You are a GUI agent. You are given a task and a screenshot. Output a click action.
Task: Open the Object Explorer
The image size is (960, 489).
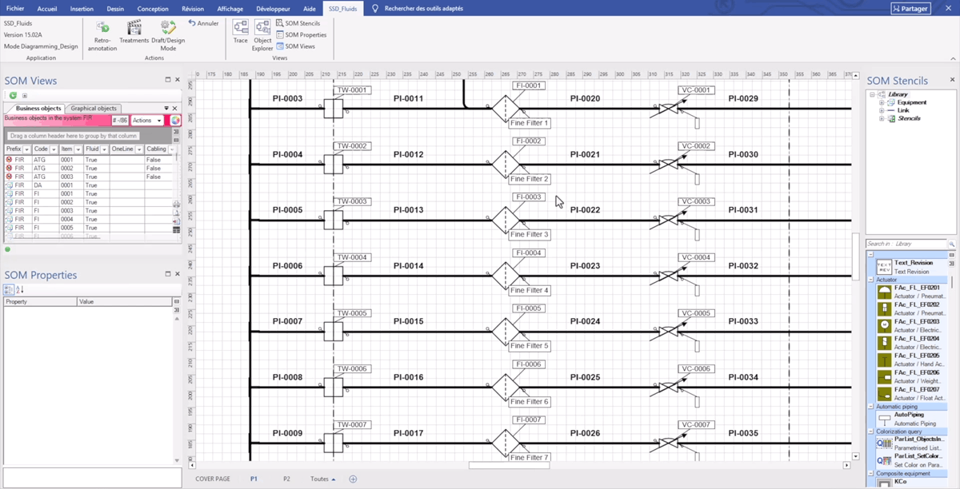point(262,36)
